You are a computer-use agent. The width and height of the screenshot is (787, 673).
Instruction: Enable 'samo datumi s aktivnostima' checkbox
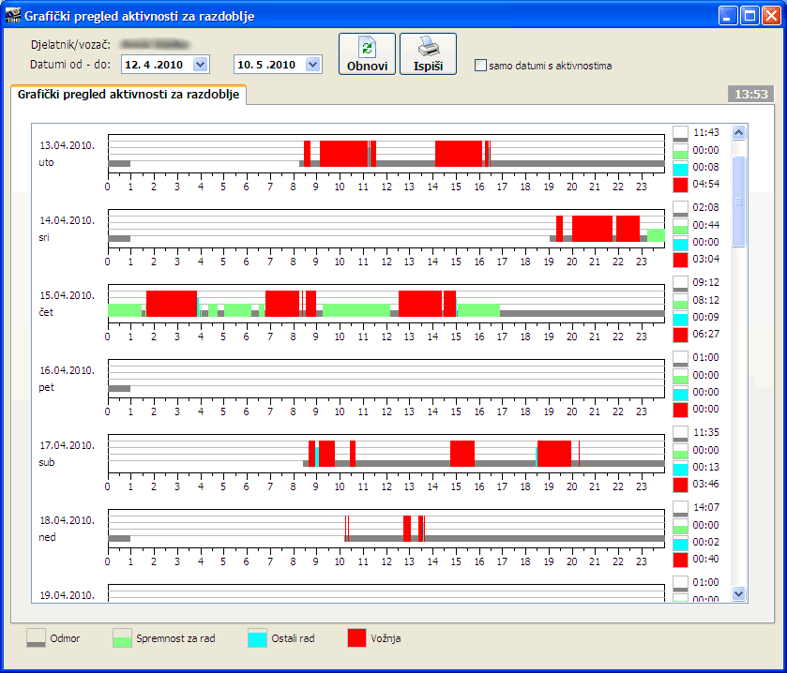(481, 66)
